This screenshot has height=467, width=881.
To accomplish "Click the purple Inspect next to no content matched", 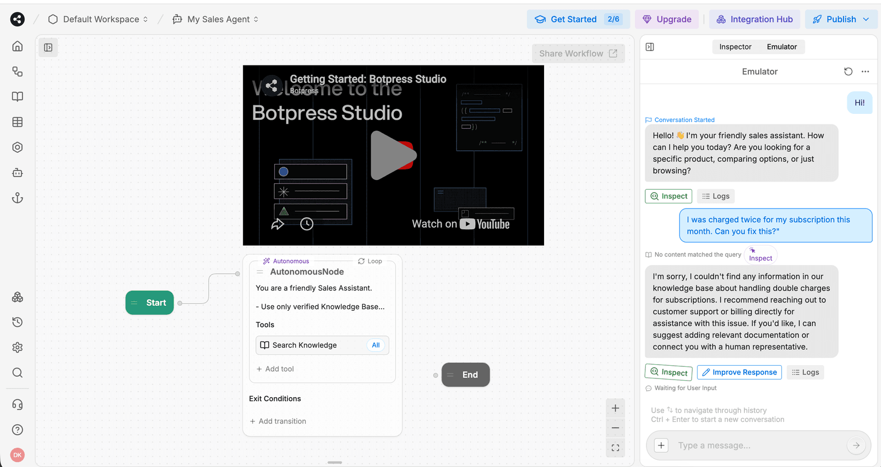I will 760,255.
